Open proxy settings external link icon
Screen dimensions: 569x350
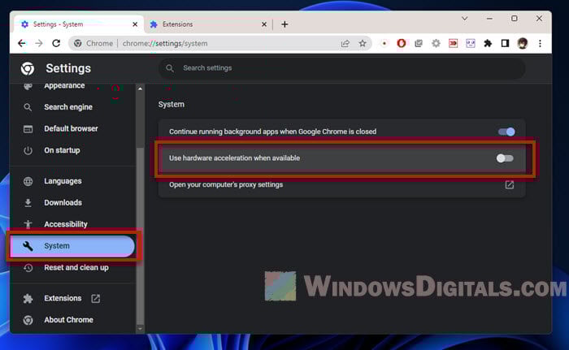510,184
